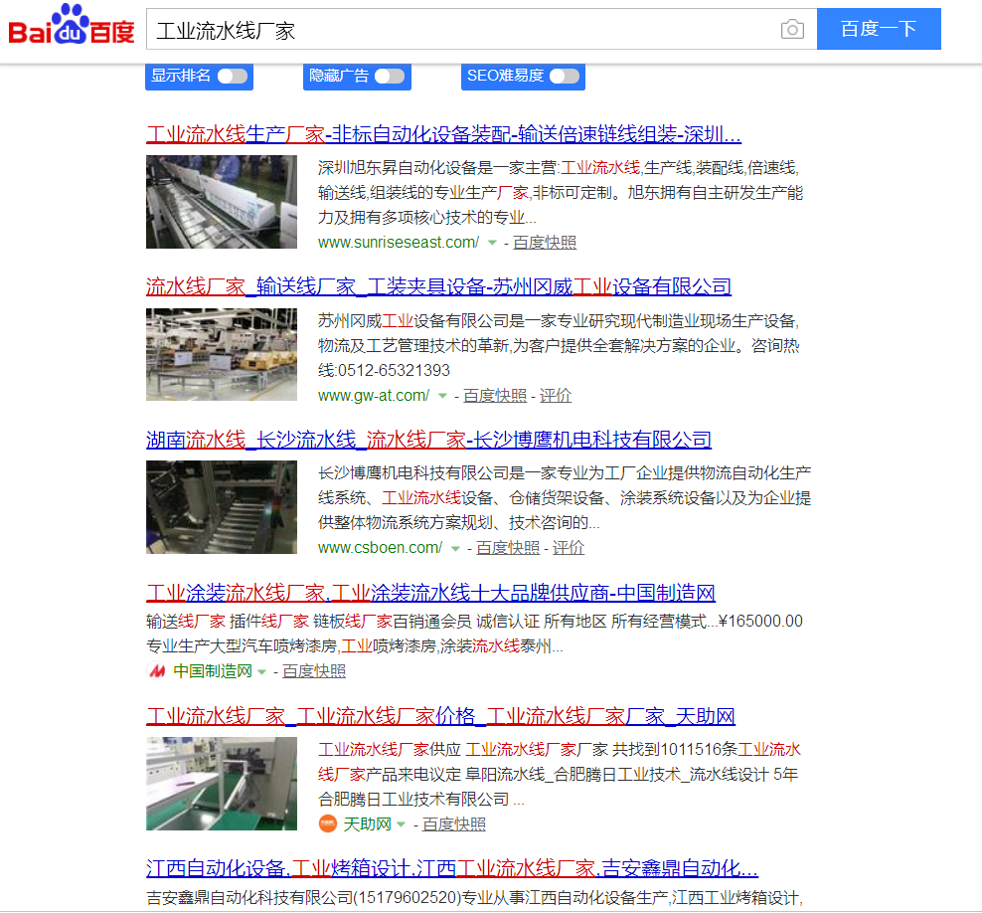
Task: Open result 流水线厂家_输送线厂家 苏州冈威
Action: (438, 287)
